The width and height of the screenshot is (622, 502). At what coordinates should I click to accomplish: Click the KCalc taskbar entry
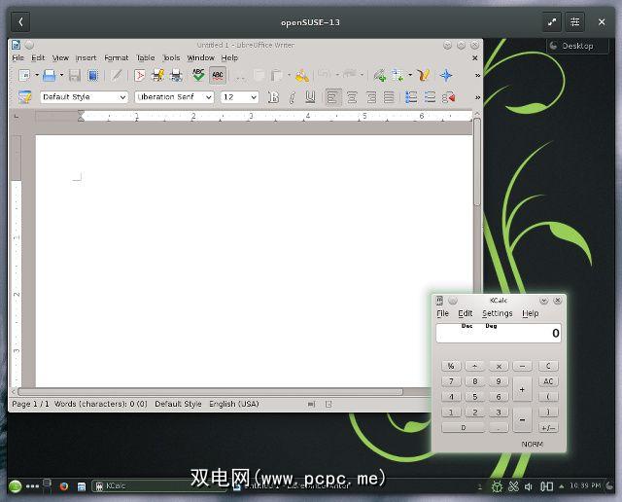pyautogui.click(x=158, y=486)
